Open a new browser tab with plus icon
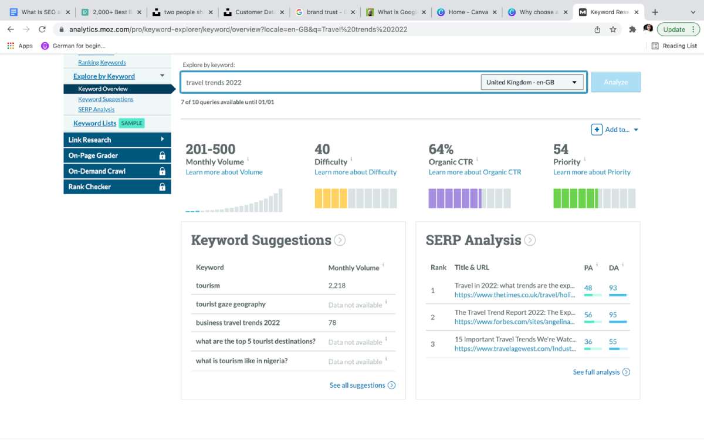Screen dimensions: 704x440 pos(655,12)
